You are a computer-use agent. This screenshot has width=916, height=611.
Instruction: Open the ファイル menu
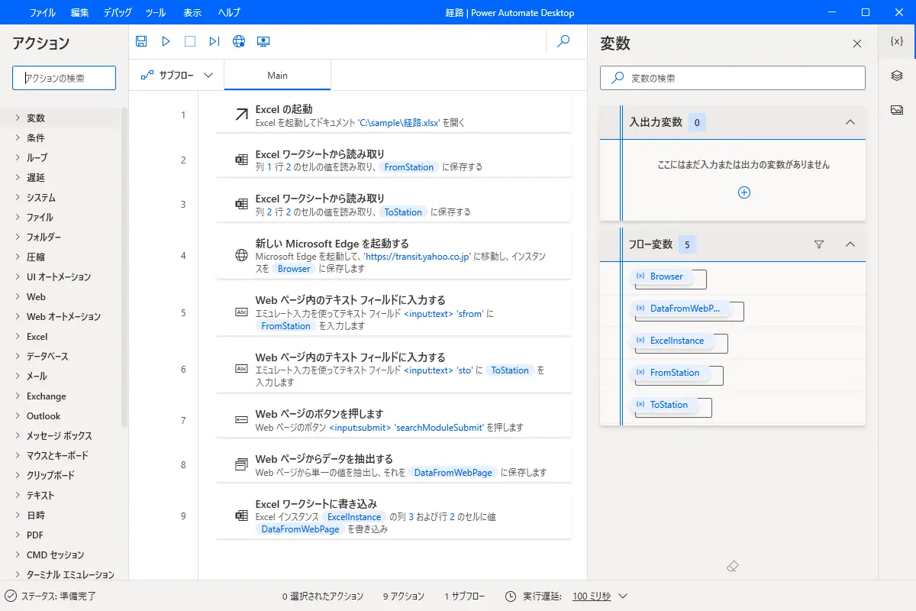[x=42, y=12]
